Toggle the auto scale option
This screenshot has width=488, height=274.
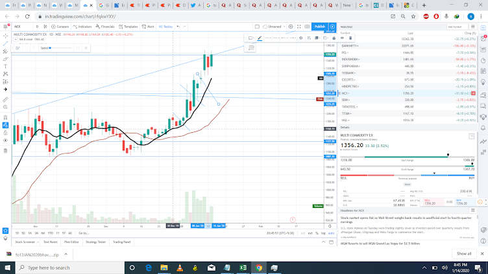[331, 233]
